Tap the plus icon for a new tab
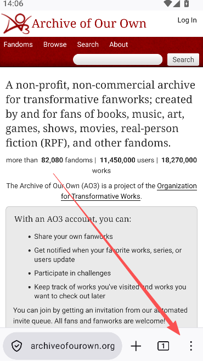Screen dimensions: 203x361 136,346
